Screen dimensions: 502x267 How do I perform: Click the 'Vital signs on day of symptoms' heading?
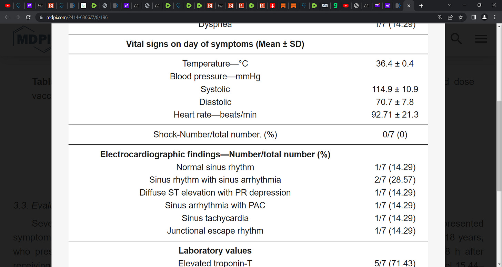(215, 44)
